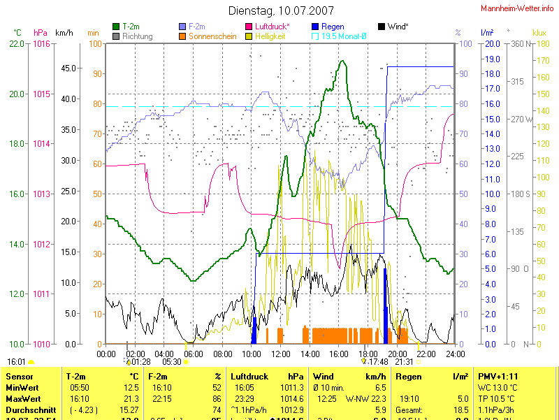
Task: Select the 'Richtung' legend label
Action: pos(138,36)
